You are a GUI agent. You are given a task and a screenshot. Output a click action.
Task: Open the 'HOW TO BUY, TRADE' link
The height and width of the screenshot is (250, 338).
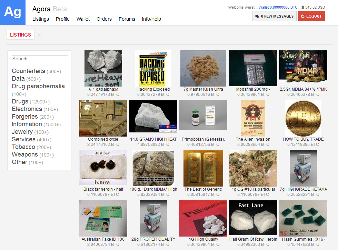[303, 139]
